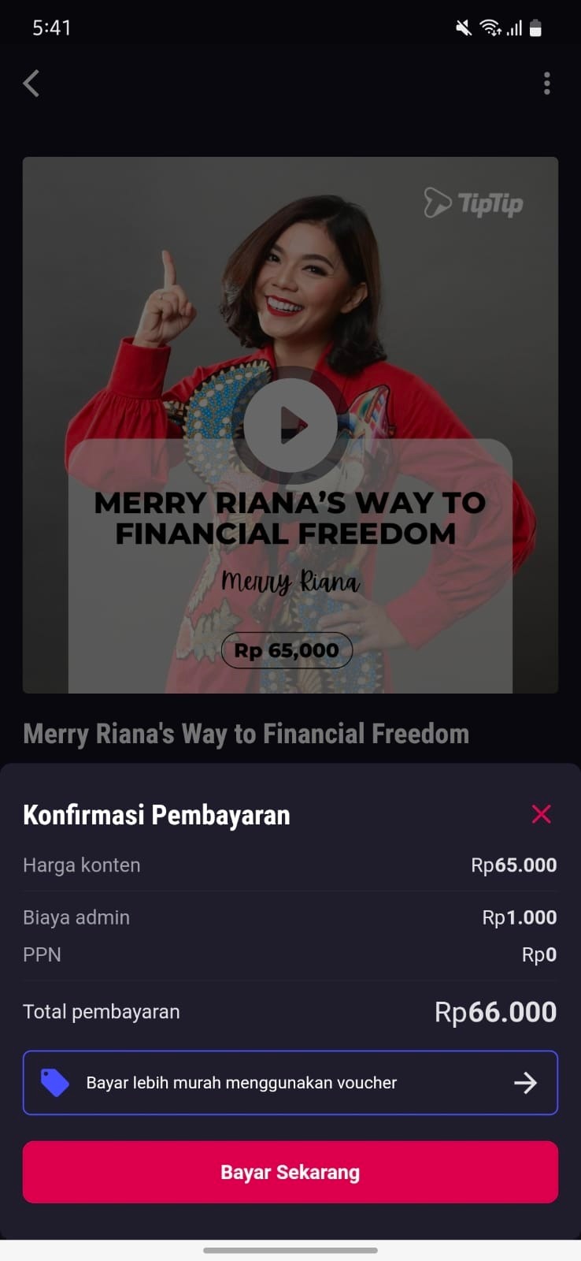581x1261 pixels.
Task: Tap the Total pembayaran Rp66.000 amount
Action: pyautogui.click(x=496, y=1012)
